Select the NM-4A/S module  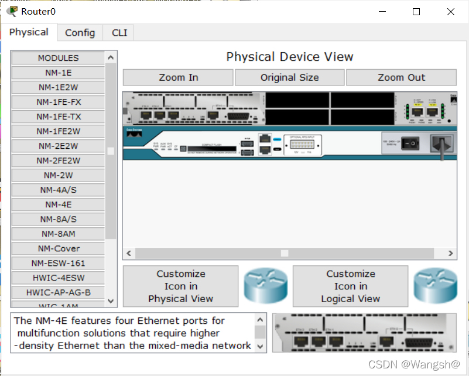tap(59, 190)
